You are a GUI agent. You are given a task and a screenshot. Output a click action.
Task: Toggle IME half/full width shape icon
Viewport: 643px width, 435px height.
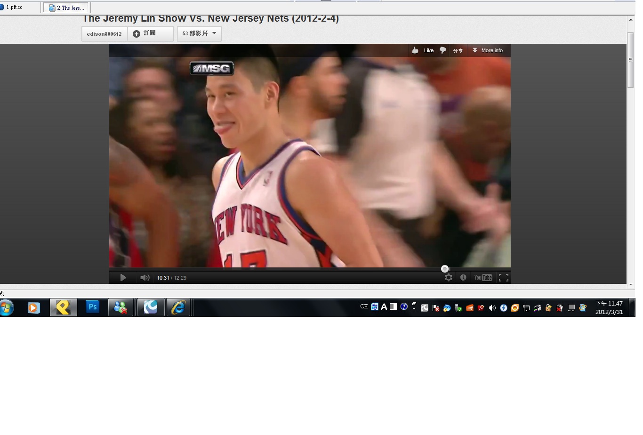click(x=393, y=306)
